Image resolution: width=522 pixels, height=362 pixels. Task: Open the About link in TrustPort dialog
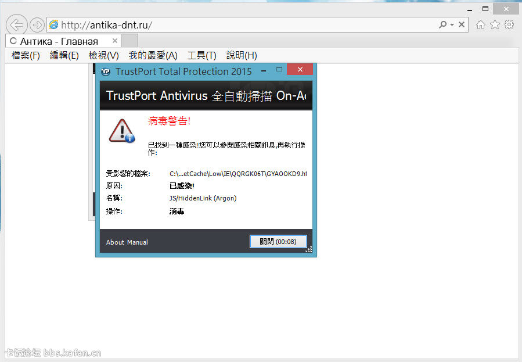click(115, 242)
